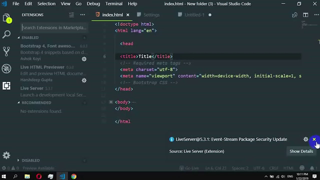Click the info icon on LiveServer notification
This screenshot has height=180, width=320.
(x=171, y=139)
